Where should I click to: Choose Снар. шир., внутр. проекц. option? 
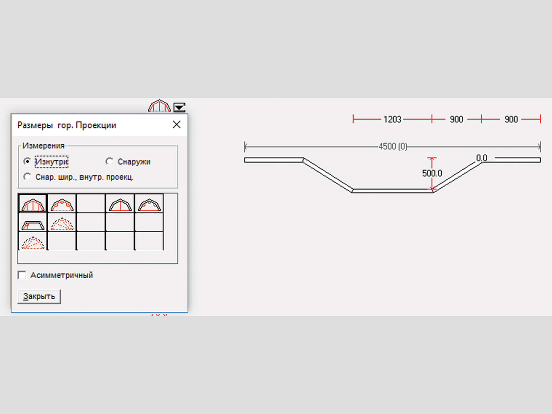pyautogui.click(x=27, y=177)
